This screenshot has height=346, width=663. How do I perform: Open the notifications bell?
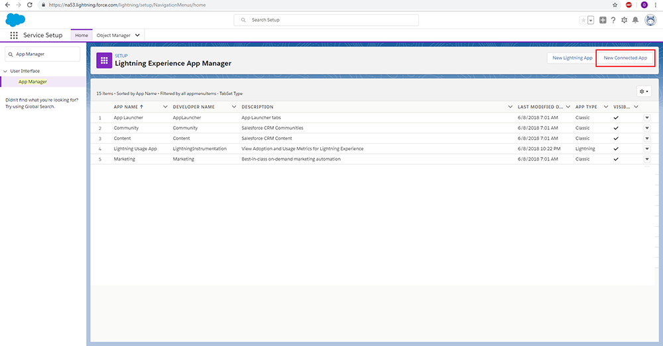(x=635, y=20)
